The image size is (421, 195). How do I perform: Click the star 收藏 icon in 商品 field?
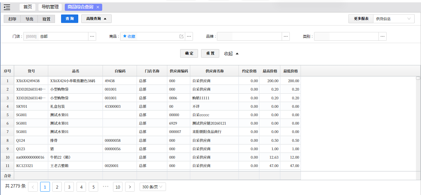coord(125,36)
